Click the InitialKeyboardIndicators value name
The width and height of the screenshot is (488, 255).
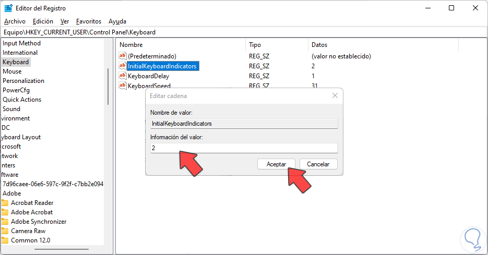click(162, 66)
